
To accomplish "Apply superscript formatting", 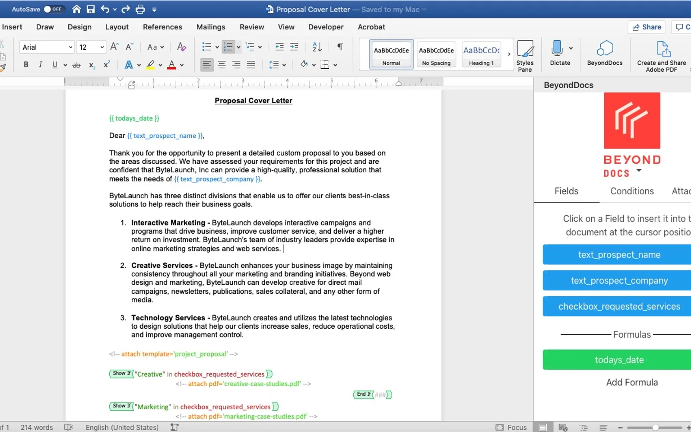I will point(106,64).
